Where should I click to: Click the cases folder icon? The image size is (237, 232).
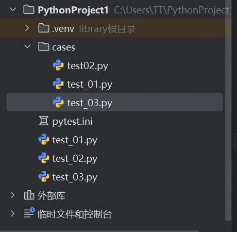coord(44,46)
